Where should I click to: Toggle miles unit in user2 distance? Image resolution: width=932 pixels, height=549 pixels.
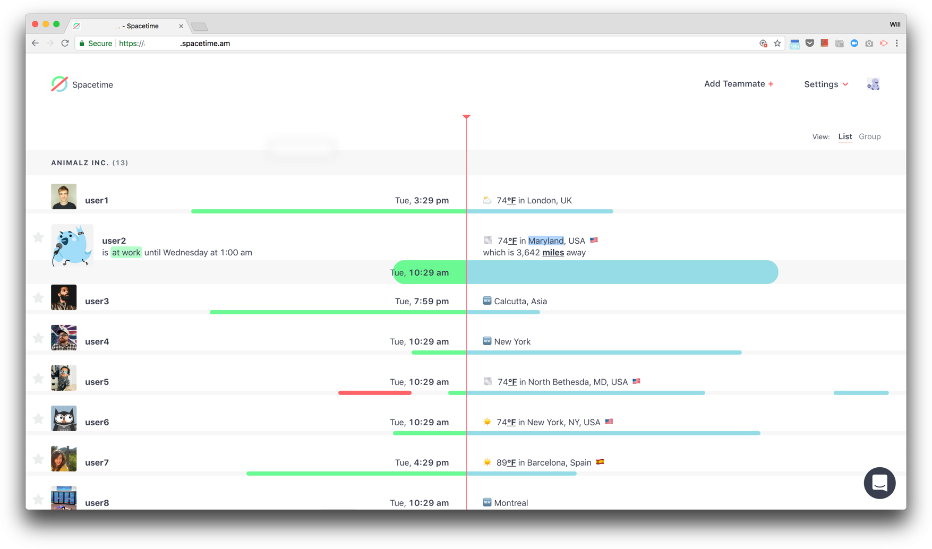(553, 253)
